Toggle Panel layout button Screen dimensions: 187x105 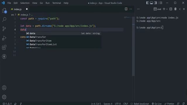pyautogui.click(x=151, y=3)
